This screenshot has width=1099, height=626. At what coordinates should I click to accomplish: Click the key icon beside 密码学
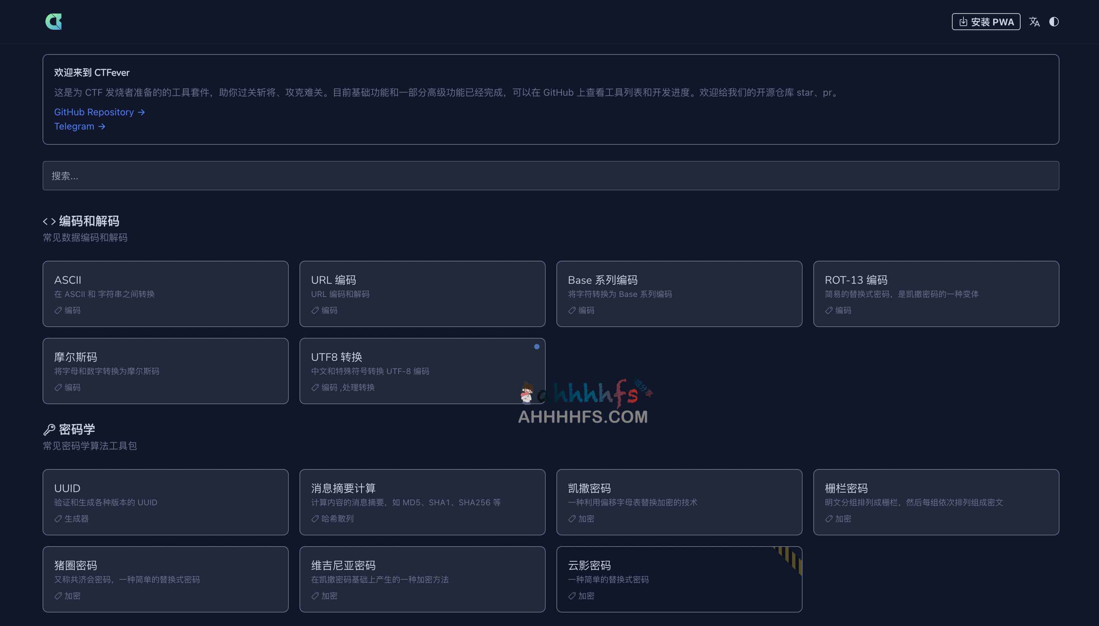pyautogui.click(x=49, y=430)
